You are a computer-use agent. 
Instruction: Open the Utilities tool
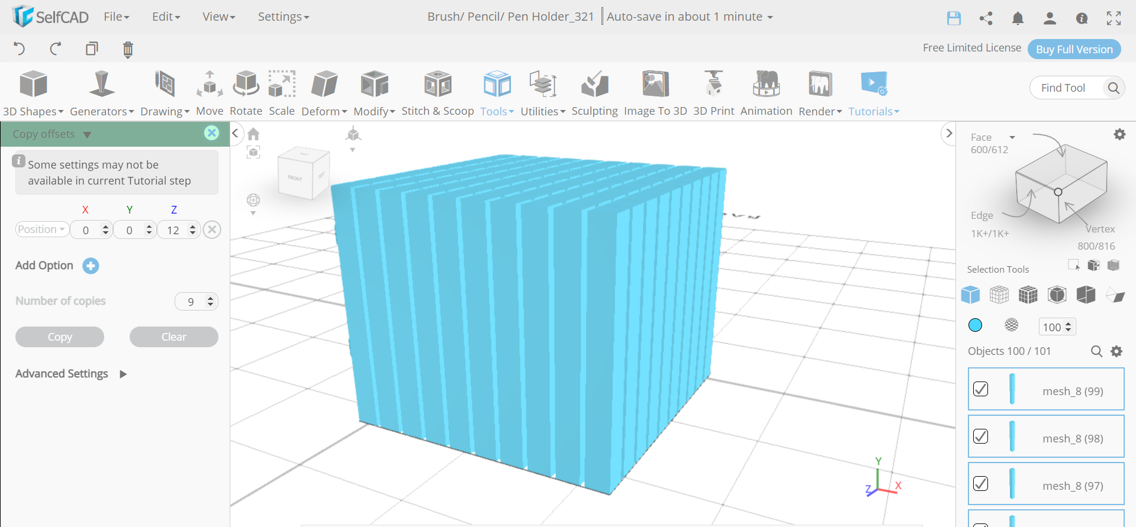[543, 93]
